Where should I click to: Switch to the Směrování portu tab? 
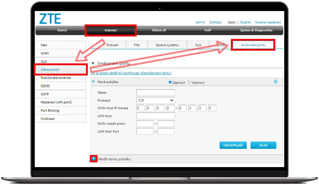(x=253, y=45)
